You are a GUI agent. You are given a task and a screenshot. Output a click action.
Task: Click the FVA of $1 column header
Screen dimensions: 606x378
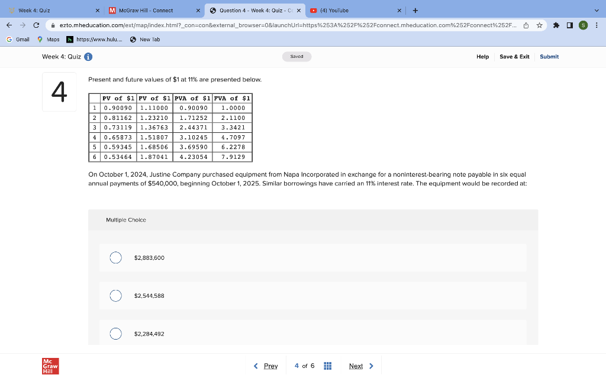pos(232,99)
